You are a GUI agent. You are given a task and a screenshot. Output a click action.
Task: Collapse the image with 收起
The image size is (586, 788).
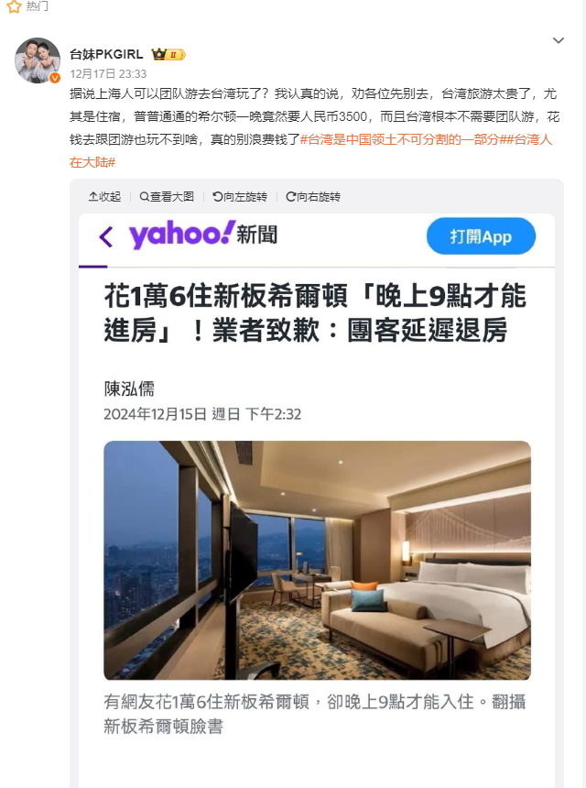[104, 196]
